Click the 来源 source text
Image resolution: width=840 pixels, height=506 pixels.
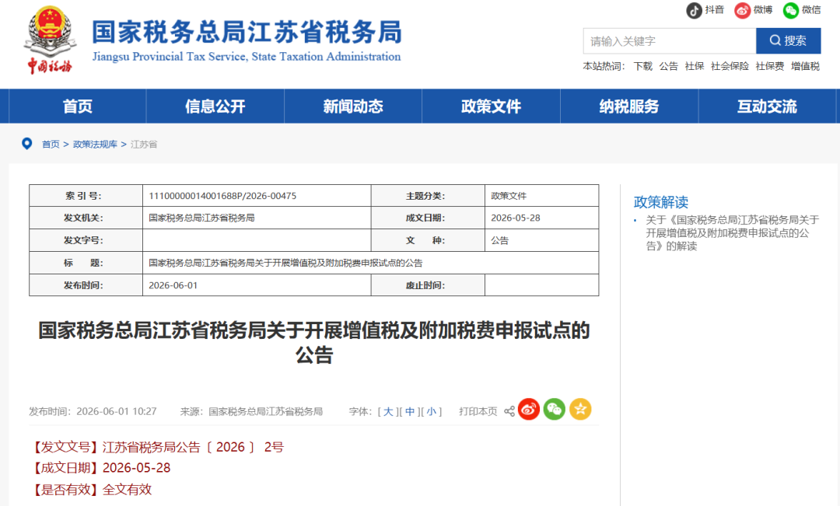point(251,411)
